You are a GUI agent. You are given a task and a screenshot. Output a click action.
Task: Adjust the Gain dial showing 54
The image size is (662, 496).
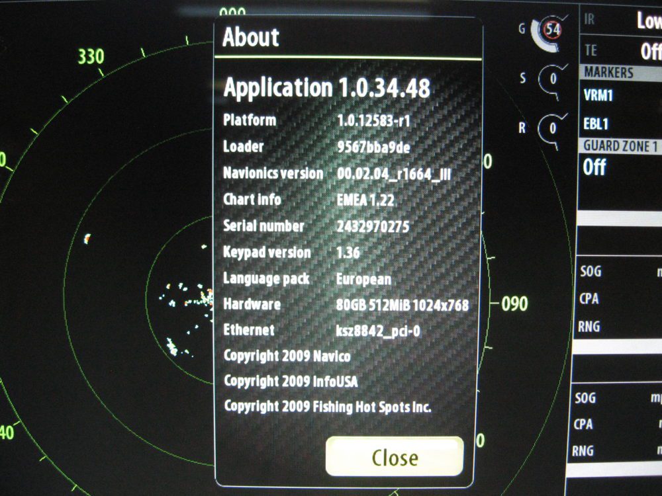click(x=550, y=32)
